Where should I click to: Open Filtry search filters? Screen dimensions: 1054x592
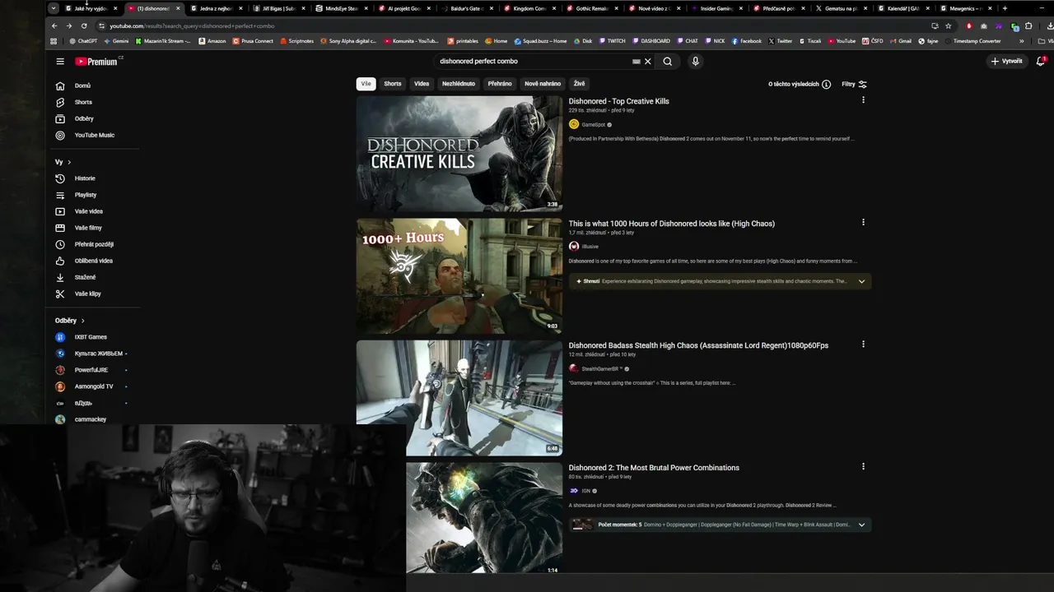tap(854, 84)
